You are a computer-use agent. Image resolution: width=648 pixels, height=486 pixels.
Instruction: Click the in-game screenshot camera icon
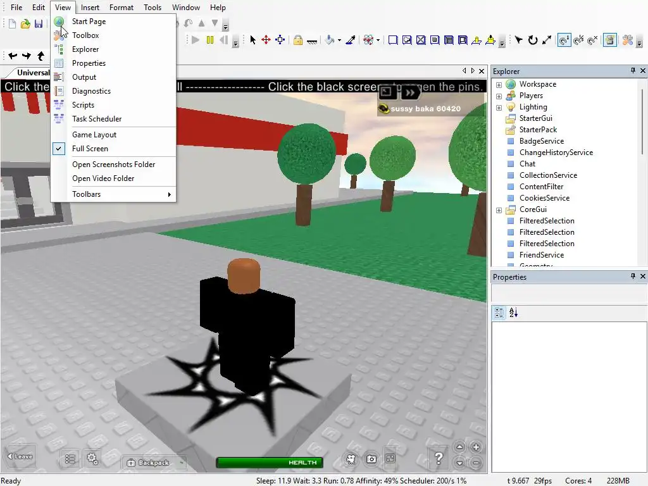(x=371, y=459)
